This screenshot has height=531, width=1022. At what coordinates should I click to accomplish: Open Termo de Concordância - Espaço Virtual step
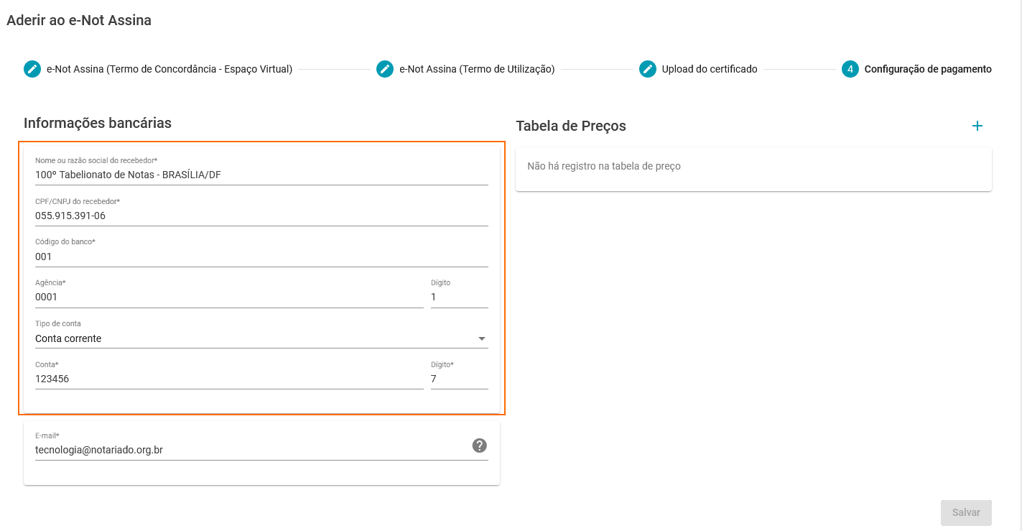click(x=169, y=69)
